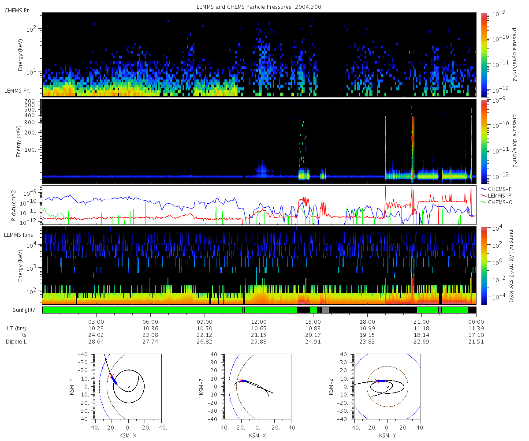The height and width of the screenshot is (441, 529).
Task: Click the 18:00 time axis tick label
Action: coord(367,322)
